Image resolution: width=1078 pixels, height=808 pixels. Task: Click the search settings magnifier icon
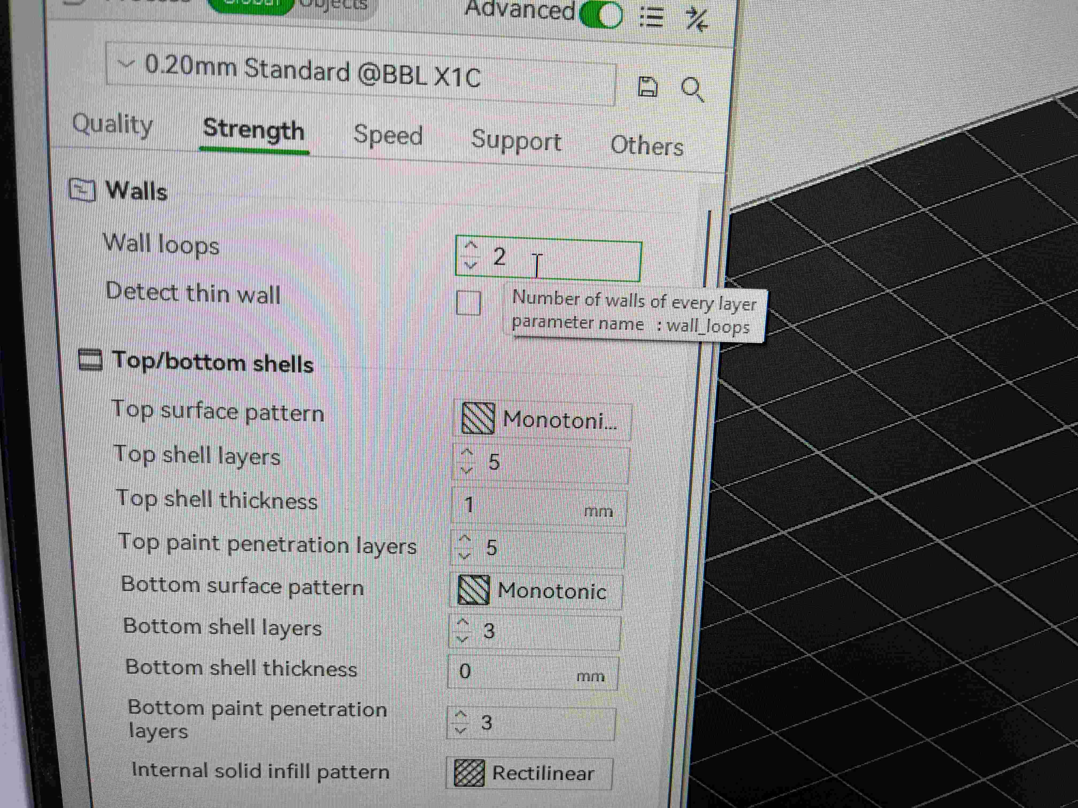click(x=692, y=90)
